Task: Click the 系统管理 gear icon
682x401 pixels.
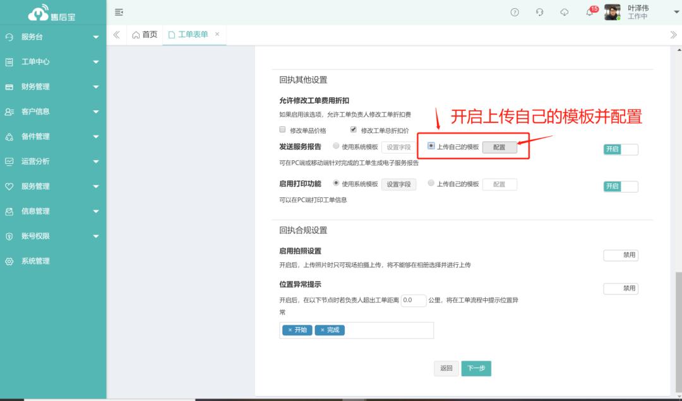Action: 9,261
